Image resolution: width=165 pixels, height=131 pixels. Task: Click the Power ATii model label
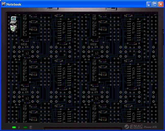[151, 127]
